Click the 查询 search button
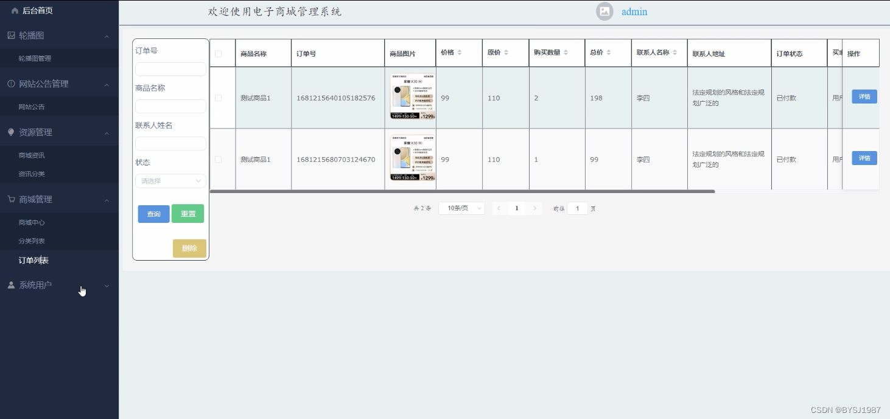This screenshot has height=419, width=890. [154, 214]
